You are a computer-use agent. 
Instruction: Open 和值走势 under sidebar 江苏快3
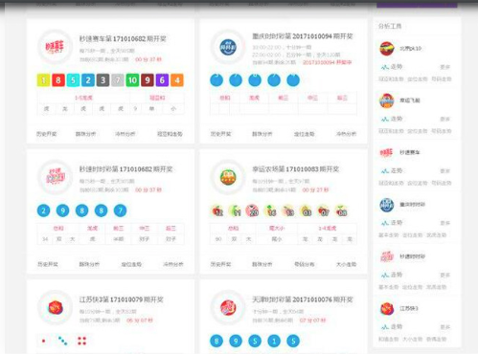pyautogui.click(x=389, y=339)
